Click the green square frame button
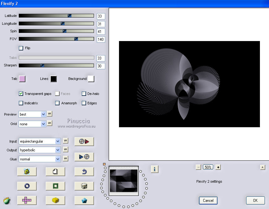 (55, 186)
